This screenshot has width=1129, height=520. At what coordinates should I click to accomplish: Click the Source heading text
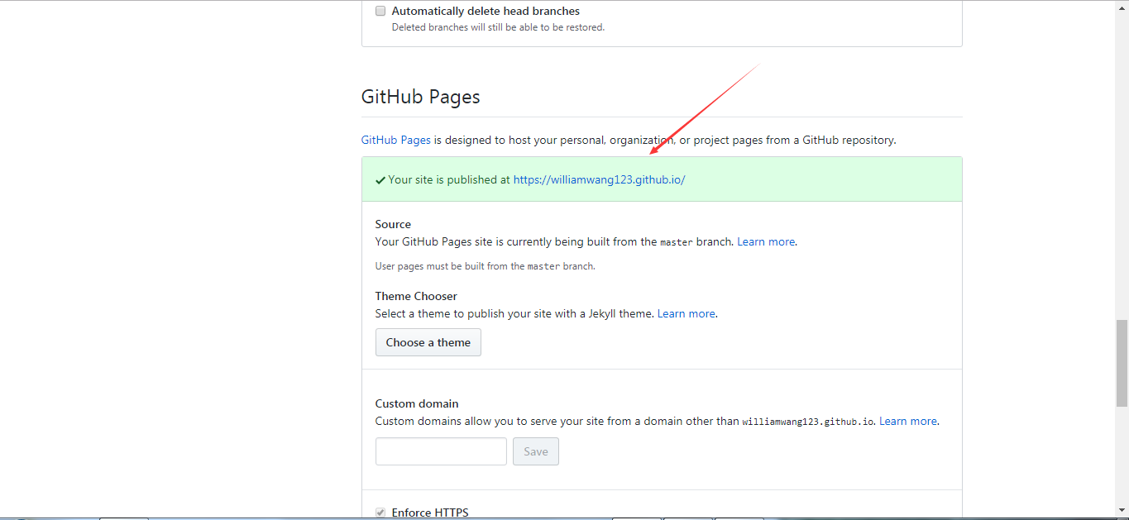click(393, 224)
